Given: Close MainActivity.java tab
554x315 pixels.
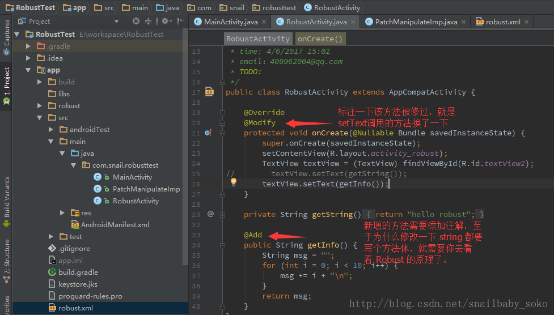Looking at the screenshot, I should point(264,22).
